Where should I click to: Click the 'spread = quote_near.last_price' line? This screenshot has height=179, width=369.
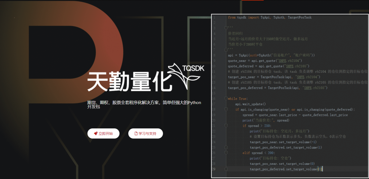tap(295, 115)
